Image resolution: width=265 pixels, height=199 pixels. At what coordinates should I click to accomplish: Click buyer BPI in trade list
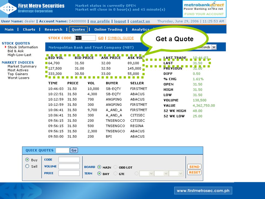click(x=109, y=136)
